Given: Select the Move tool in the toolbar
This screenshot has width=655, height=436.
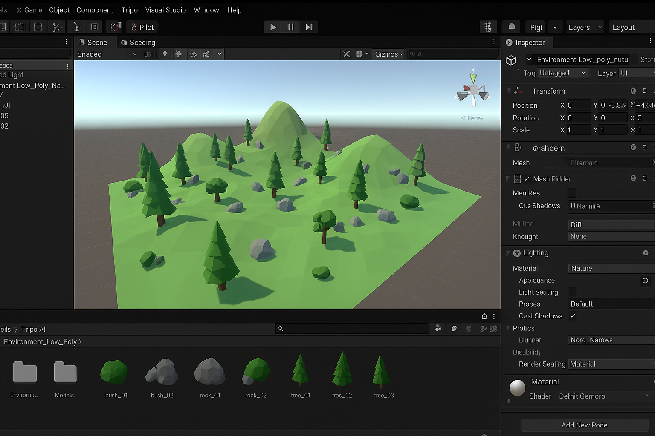Looking at the screenshot, I should [x=57, y=26].
